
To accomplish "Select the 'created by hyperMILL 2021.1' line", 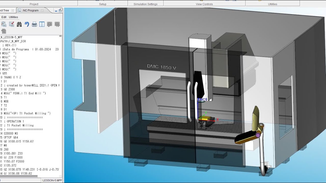I will (x=31, y=85).
